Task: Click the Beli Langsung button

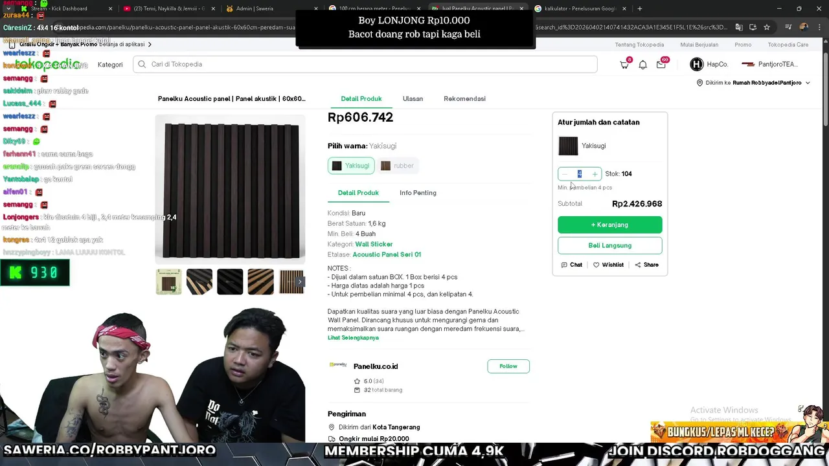Action: (x=609, y=245)
